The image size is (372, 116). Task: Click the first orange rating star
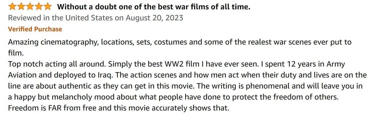[x=13, y=6]
